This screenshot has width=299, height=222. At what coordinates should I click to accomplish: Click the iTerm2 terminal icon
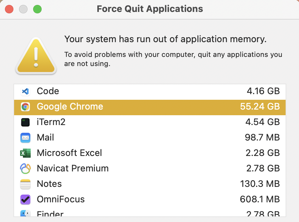click(x=25, y=122)
